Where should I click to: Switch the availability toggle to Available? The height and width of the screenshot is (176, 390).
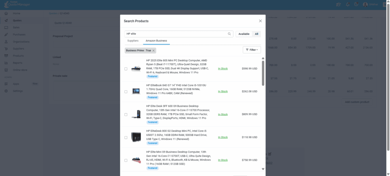(x=244, y=34)
